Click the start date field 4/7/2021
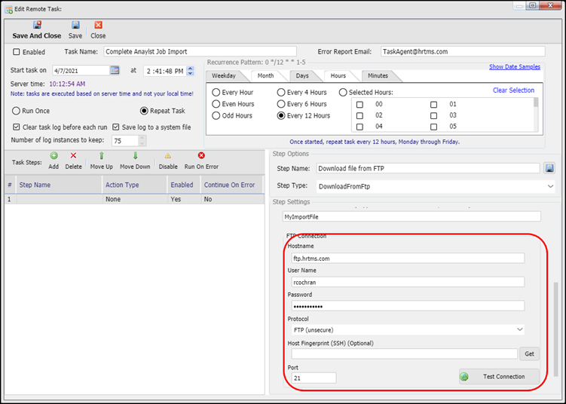Image resolution: width=566 pixels, height=404 pixels. tap(81, 71)
